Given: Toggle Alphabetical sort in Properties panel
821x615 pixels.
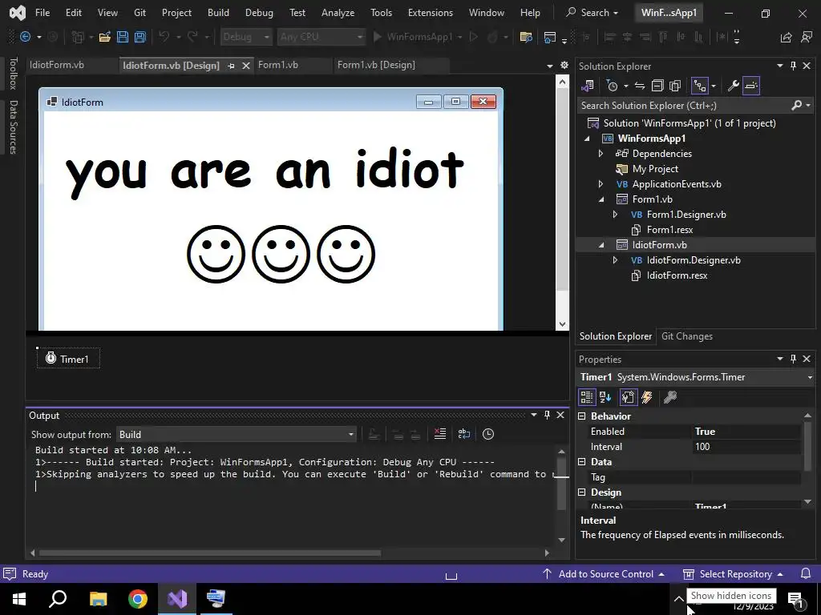Looking at the screenshot, I should [x=605, y=397].
